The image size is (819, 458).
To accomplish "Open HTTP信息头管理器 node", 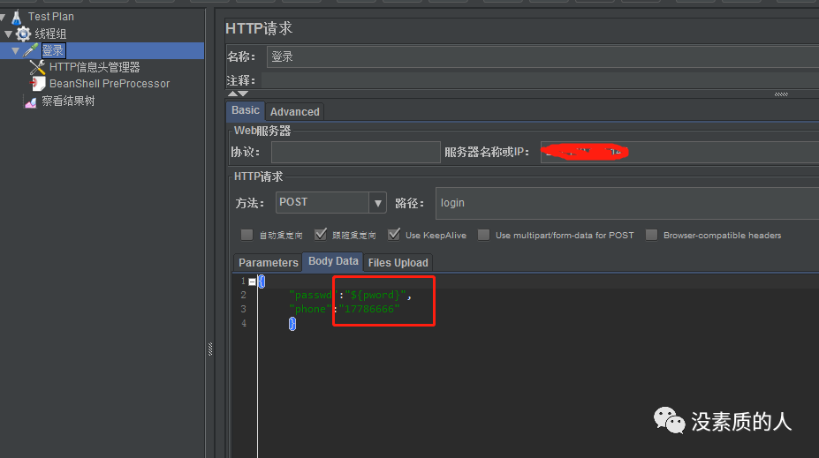I will [95, 67].
